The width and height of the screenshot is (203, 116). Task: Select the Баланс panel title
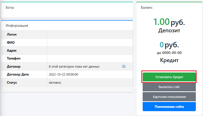147,7
